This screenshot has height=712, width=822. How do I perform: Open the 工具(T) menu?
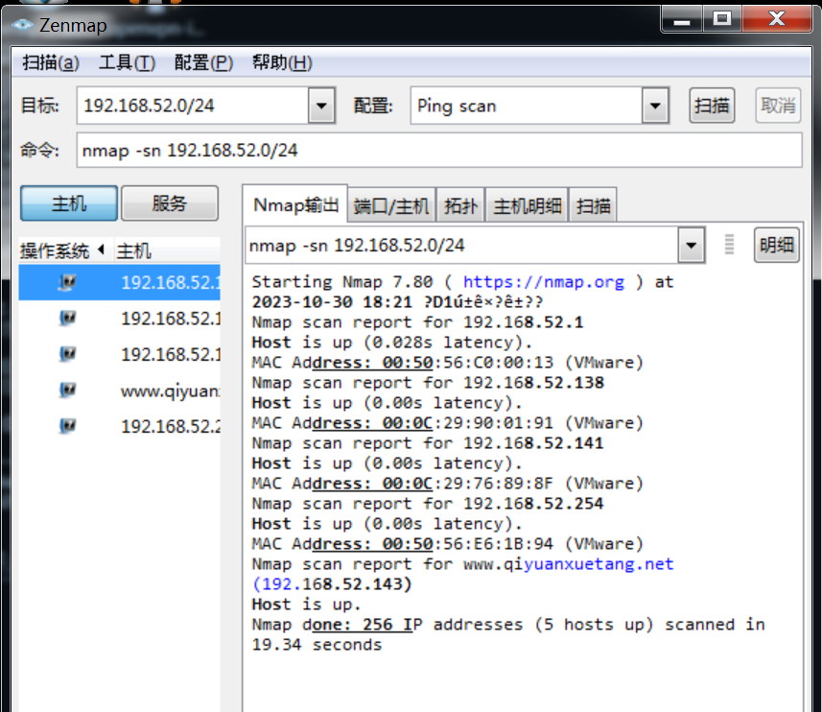click(127, 63)
